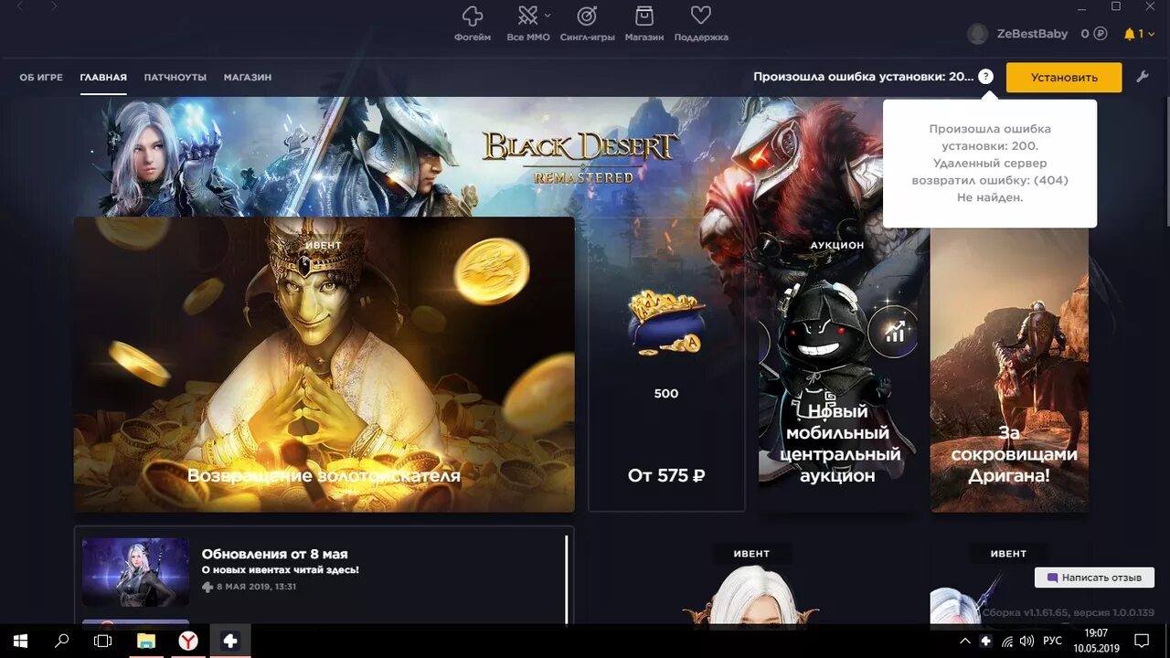
Task: Open the Все ММО games icon
Action: pyautogui.click(x=528, y=16)
